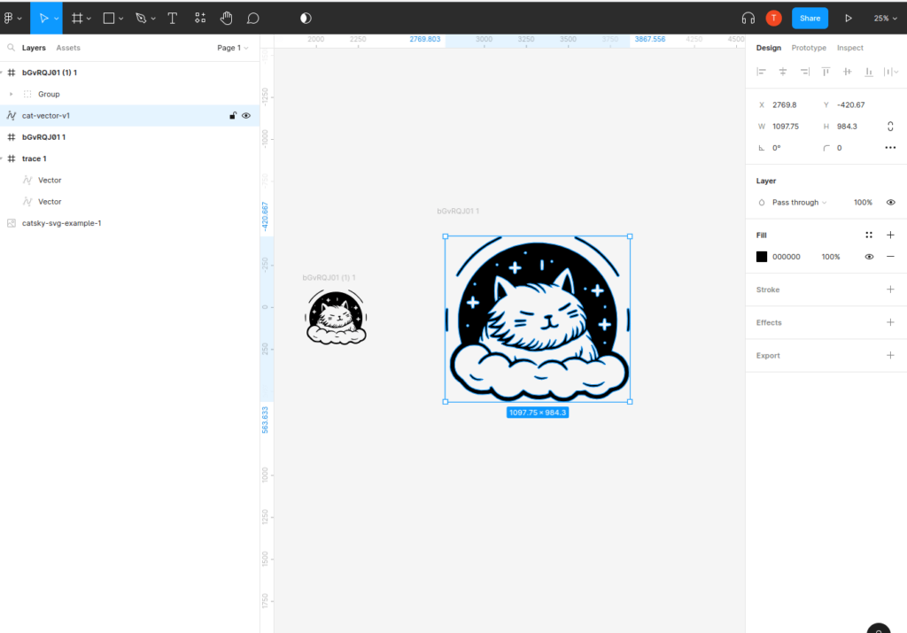Click the black fill color swatch
The height and width of the screenshot is (633, 907).
tap(762, 257)
